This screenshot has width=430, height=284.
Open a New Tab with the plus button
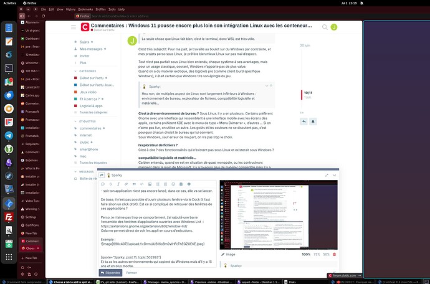[29, 258]
